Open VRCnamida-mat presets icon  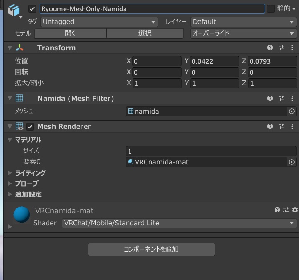click(x=286, y=210)
